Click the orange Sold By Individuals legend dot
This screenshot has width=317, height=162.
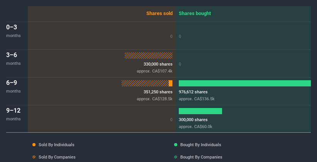click(34, 145)
